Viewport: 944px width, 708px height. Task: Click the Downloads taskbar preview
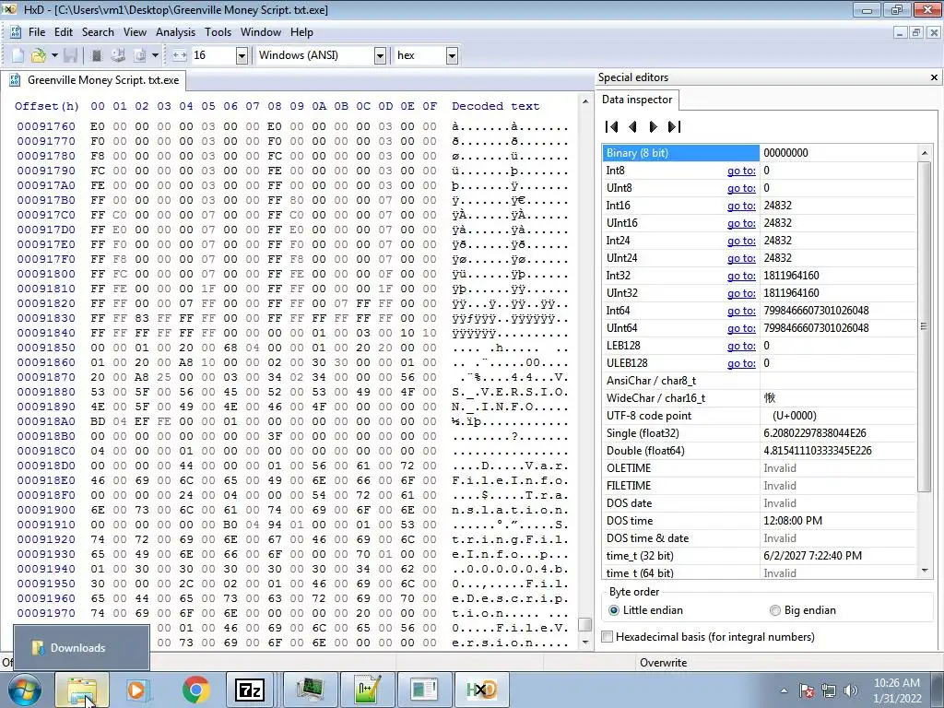(81, 648)
